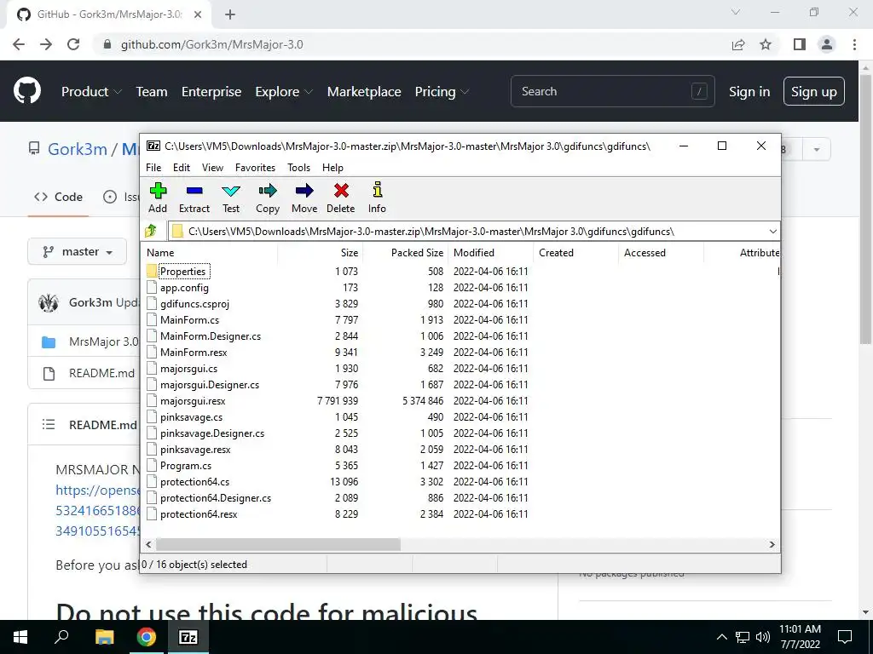This screenshot has height=654, width=873.
Task: Click the Chrome address bar URL
Action: [212, 44]
